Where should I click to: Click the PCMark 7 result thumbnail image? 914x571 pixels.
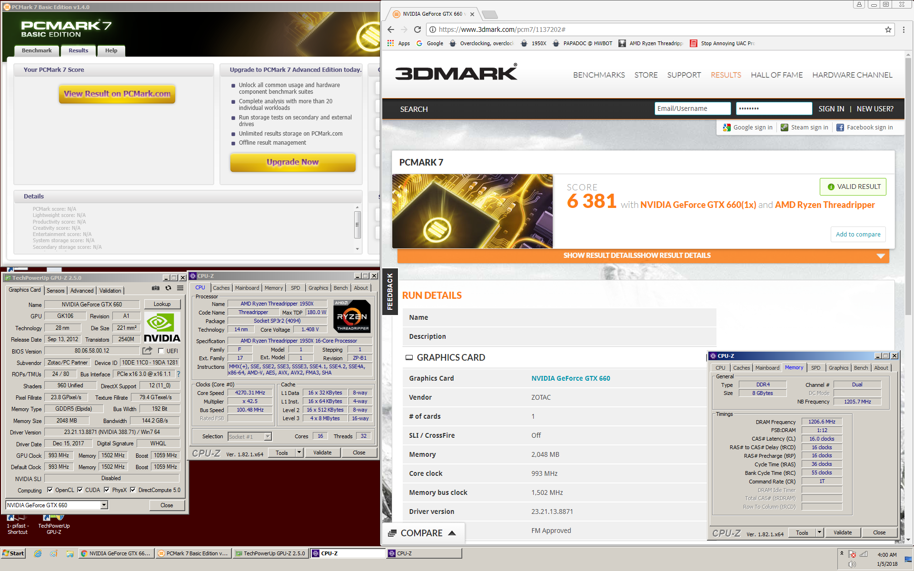(472, 211)
